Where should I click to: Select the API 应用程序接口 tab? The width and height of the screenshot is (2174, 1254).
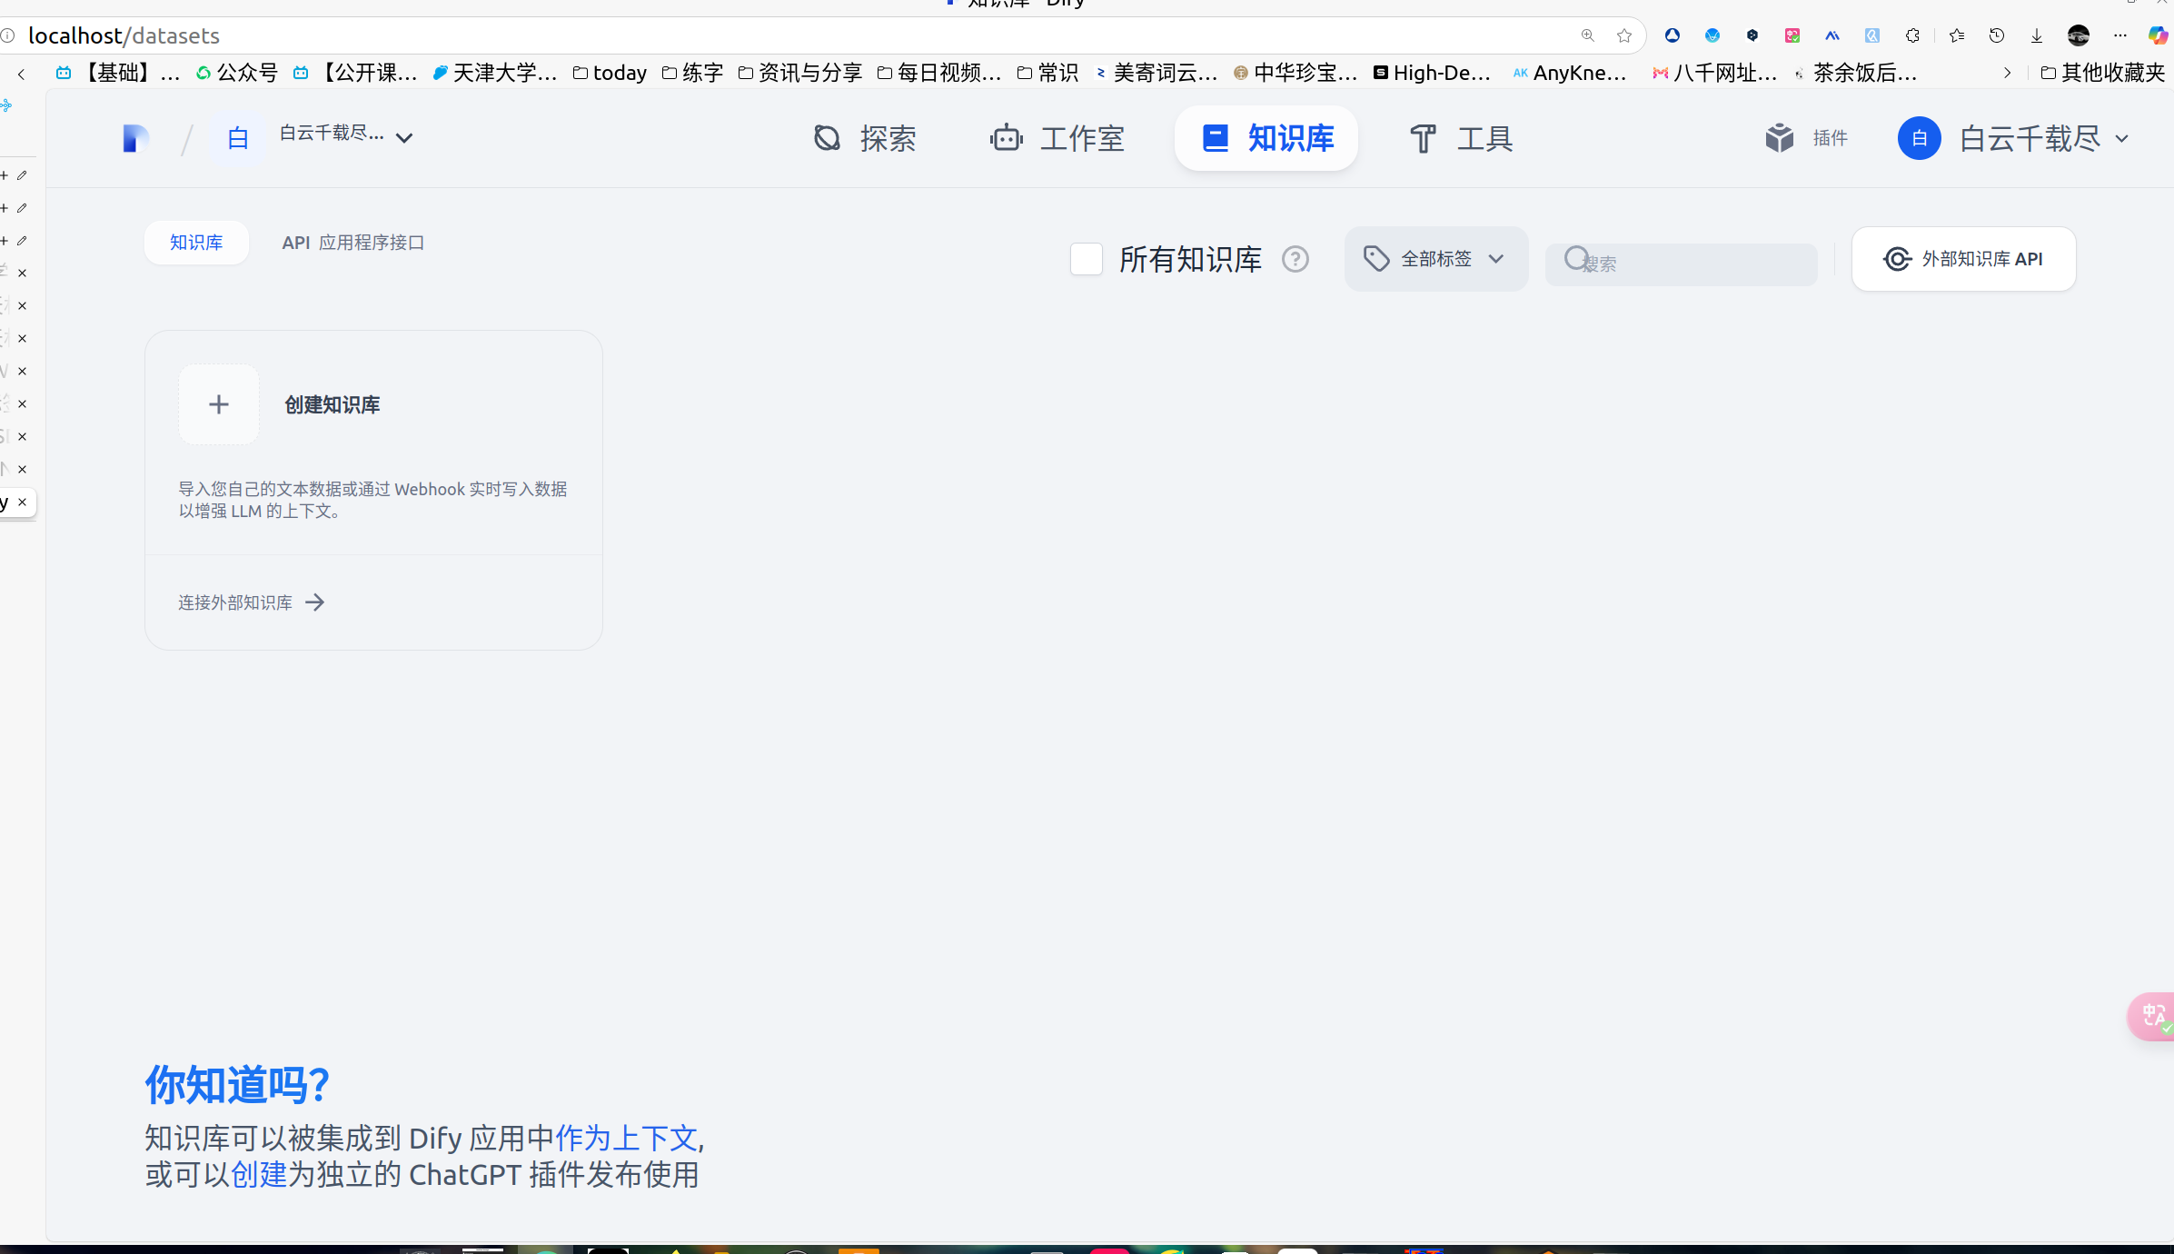point(353,243)
